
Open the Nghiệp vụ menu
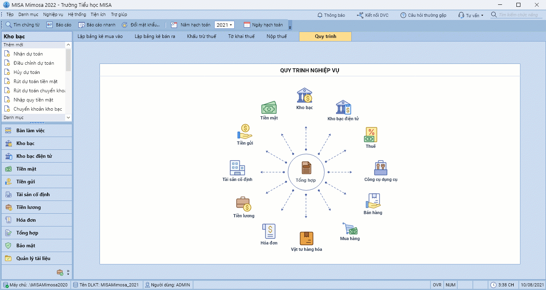tap(53, 14)
